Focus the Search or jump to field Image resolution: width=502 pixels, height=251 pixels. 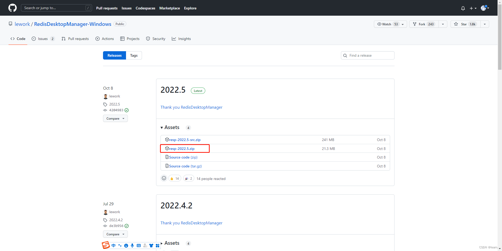point(56,8)
